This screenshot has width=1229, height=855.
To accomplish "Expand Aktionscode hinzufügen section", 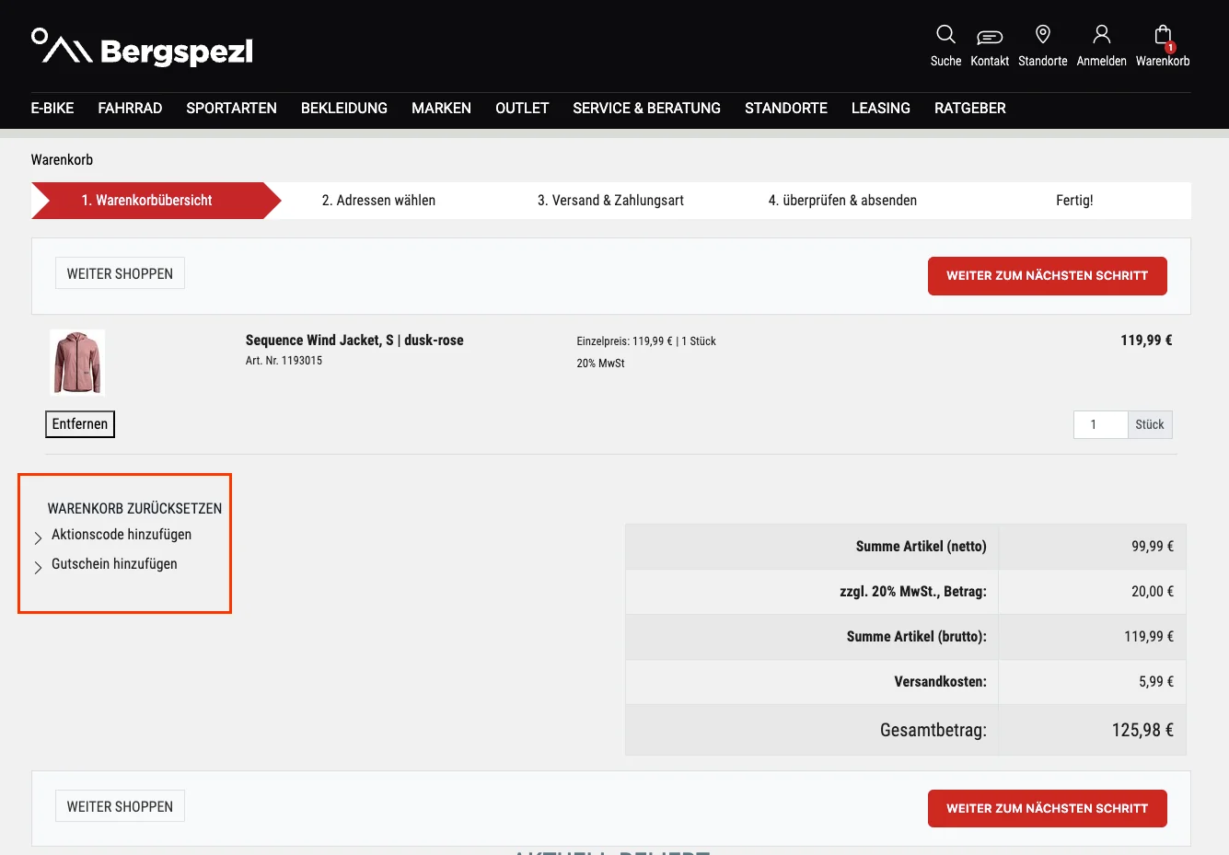I will point(122,535).
